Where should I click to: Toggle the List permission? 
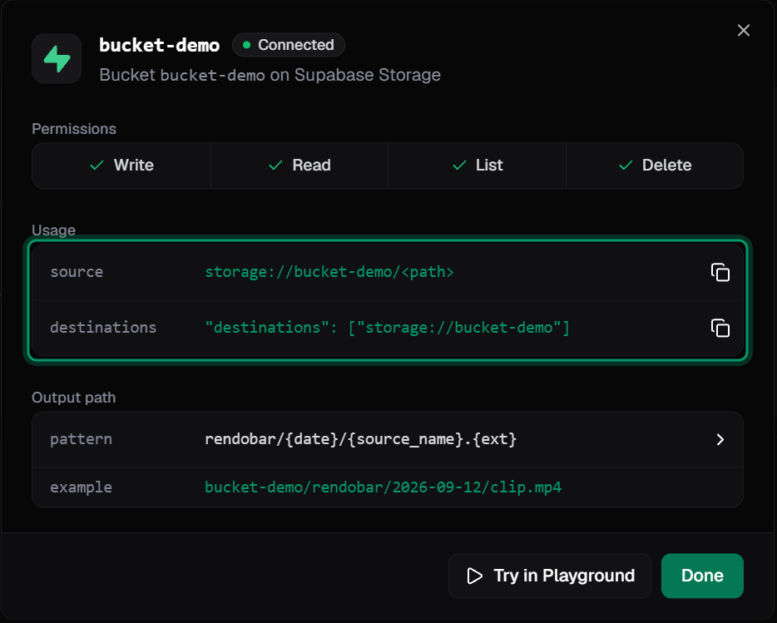pos(478,165)
